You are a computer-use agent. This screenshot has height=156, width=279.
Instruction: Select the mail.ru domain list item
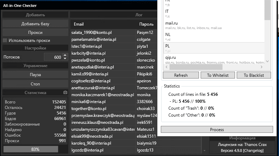click(214, 25)
